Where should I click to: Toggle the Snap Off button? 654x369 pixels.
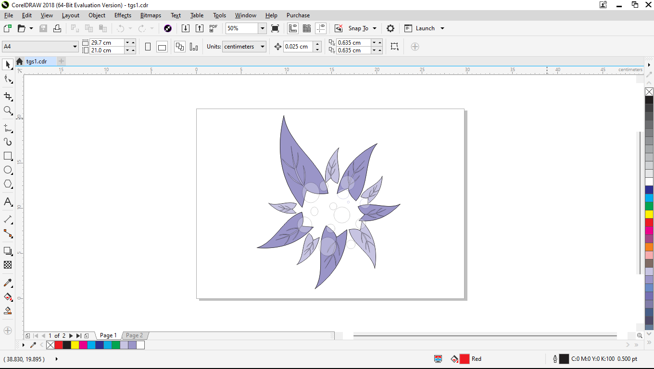[339, 28]
